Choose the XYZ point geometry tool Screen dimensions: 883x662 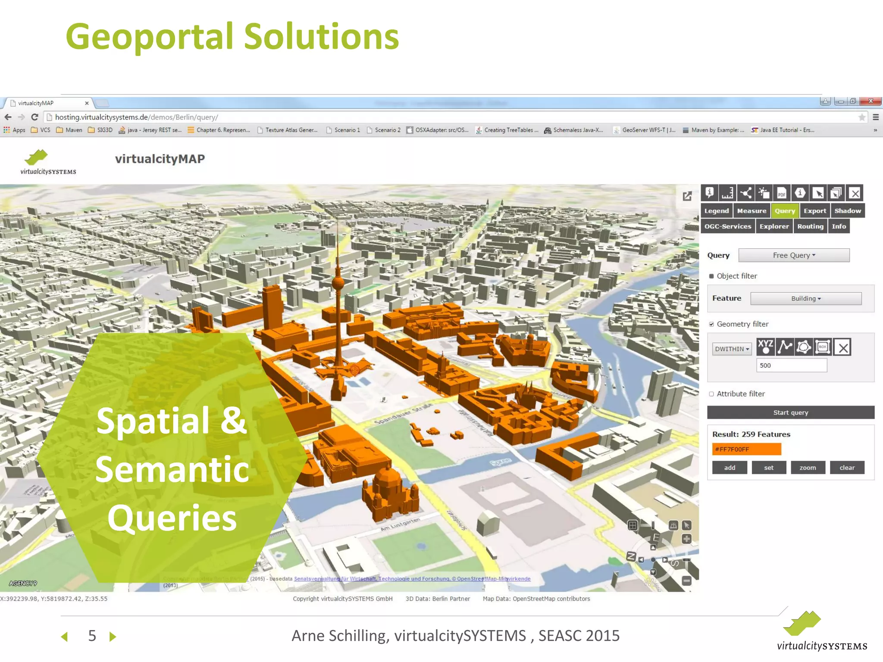click(x=766, y=347)
